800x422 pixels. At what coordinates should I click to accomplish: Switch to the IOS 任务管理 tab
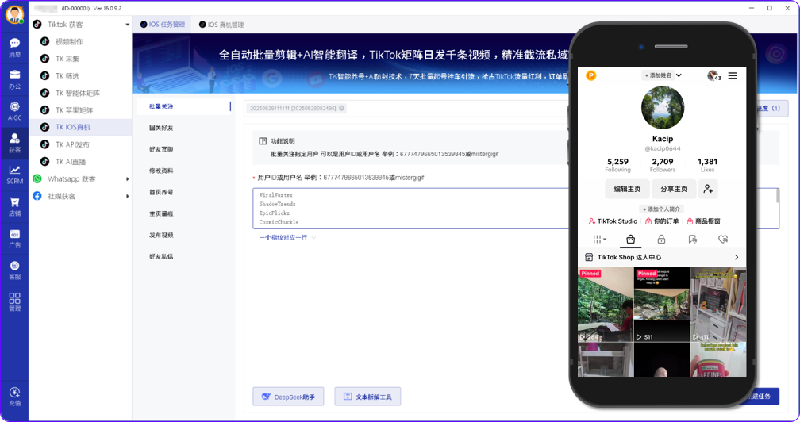point(162,25)
